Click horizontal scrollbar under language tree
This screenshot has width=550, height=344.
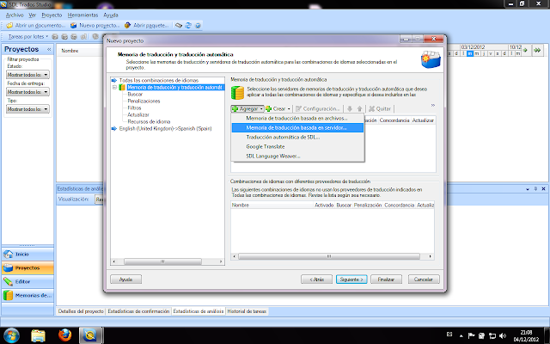tap(168, 261)
